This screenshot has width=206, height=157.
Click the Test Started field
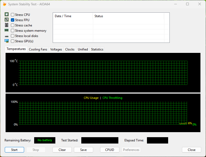tap(100, 140)
